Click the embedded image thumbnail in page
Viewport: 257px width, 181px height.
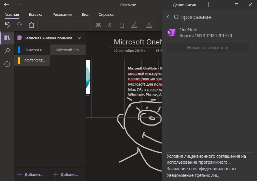click(88, 78)
